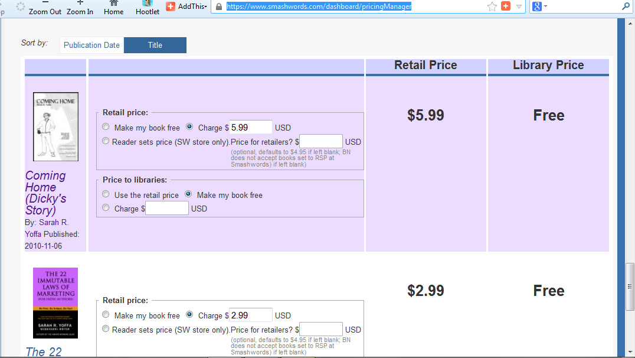Open address bar history dropdown arrow

click(519, 6)
